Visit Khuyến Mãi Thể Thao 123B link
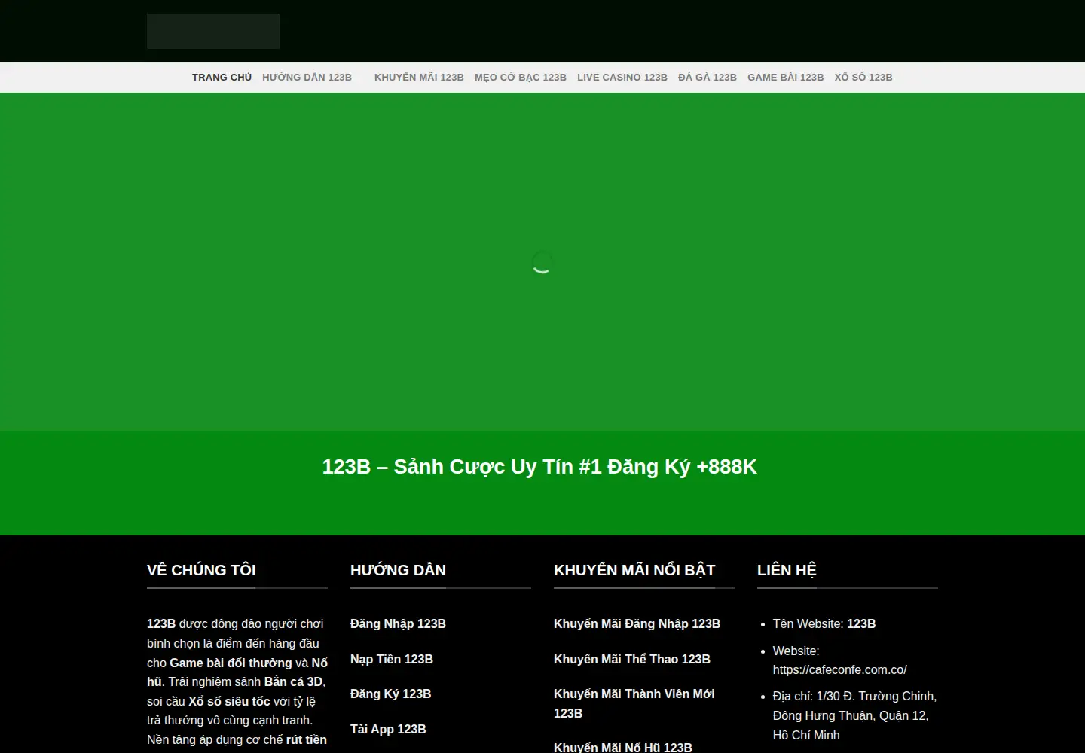1085x753 pixels. pyautogui.click(x=632, y=659)
